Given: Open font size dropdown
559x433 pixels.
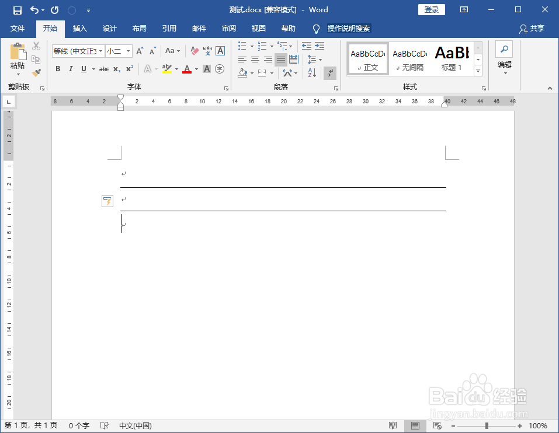Looking at the screenshot, I should (x=128, y=51).
